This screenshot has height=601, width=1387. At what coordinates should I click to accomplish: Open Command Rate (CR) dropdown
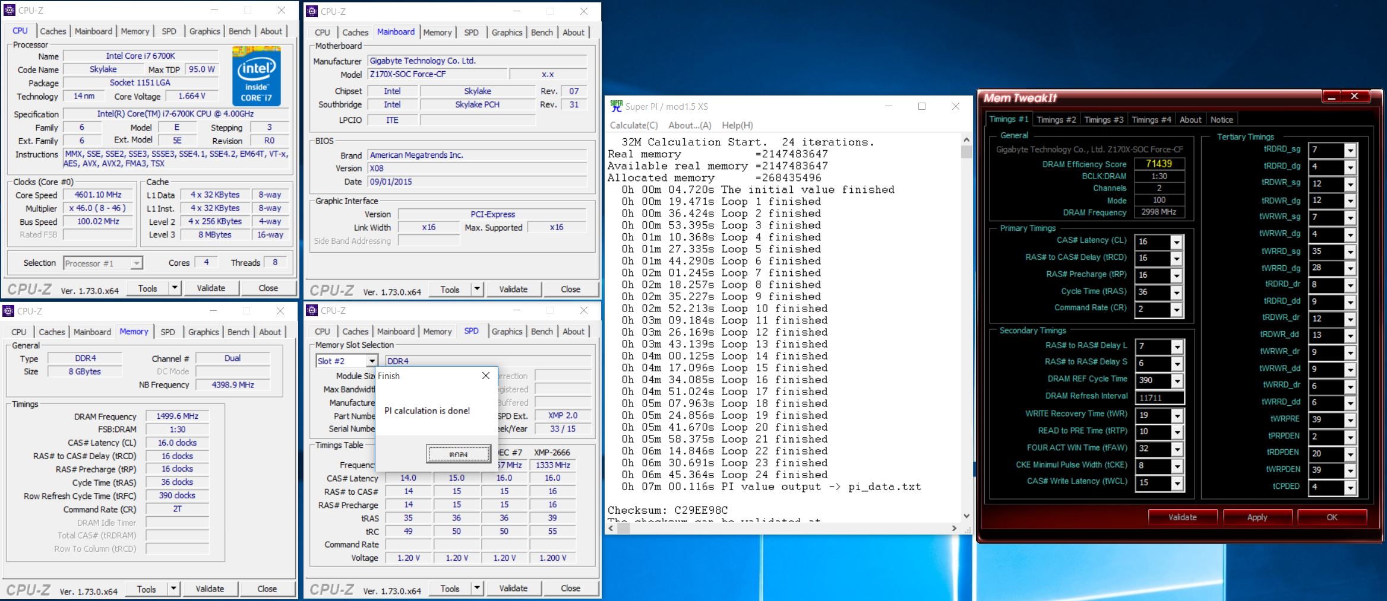point(1176,310)
